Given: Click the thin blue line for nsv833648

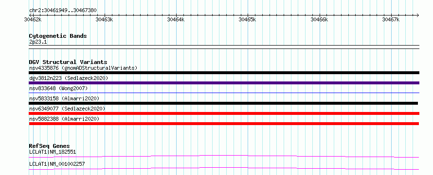Looking at the screenshot, I should point(224,93).
